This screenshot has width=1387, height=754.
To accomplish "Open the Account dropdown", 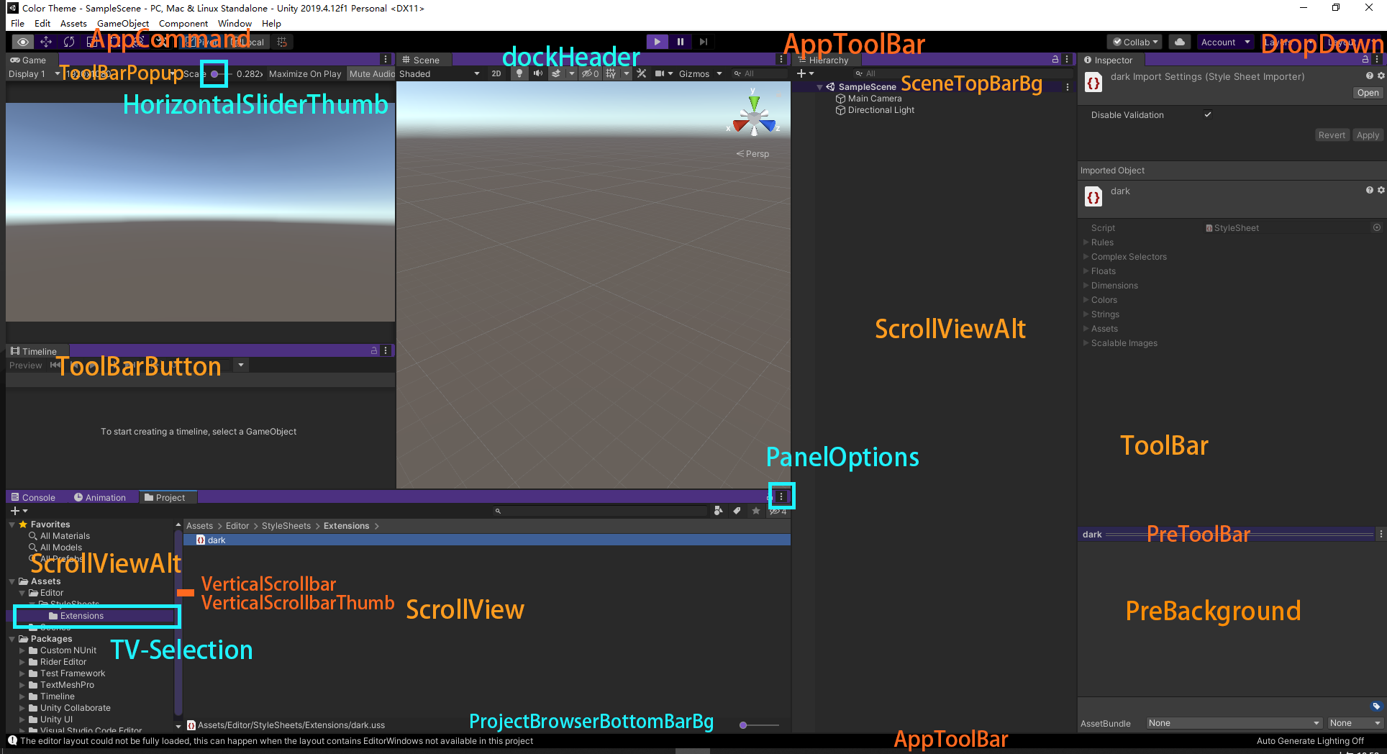I will 1225,42.
